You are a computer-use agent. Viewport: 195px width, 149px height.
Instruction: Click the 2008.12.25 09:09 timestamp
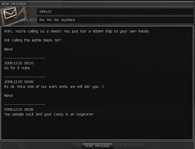pos(19,82)
